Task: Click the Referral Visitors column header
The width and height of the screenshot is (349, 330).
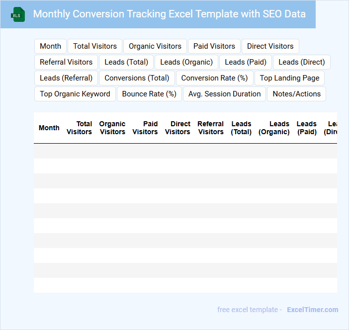Action: click(x=210, y=128)
